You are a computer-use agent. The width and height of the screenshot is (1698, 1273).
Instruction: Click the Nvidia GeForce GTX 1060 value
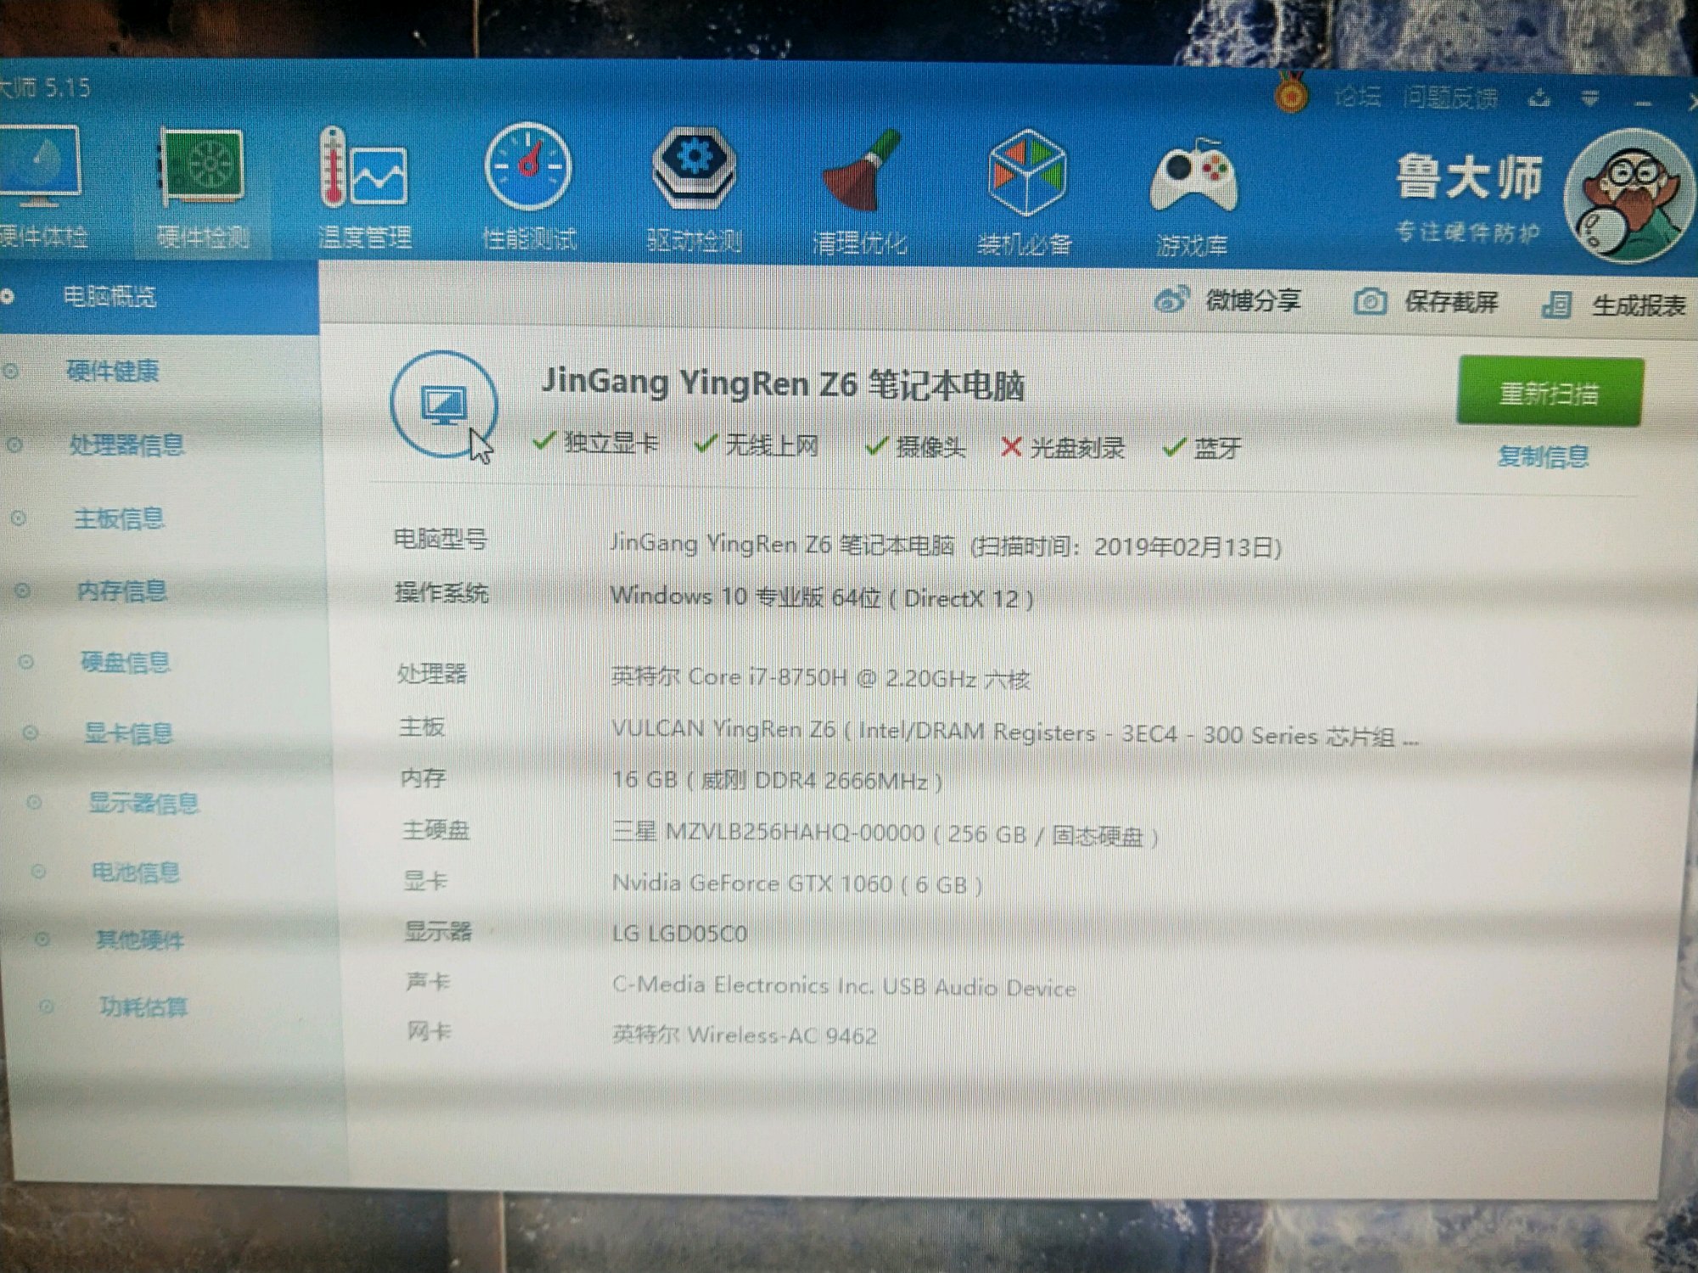tap(797, 883)
